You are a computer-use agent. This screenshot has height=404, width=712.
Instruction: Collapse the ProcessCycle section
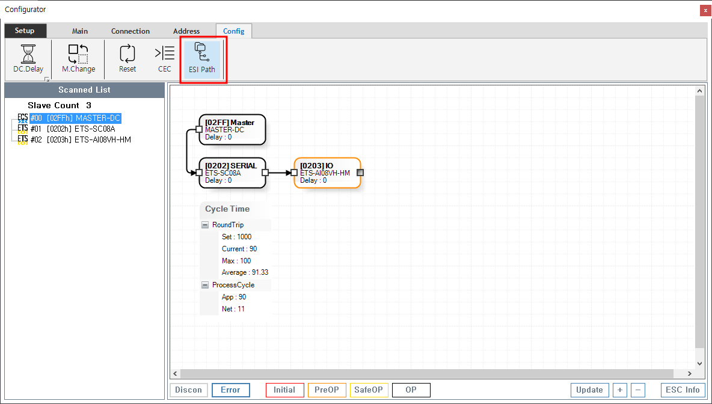pyautogui.click(x=205, y=285)
